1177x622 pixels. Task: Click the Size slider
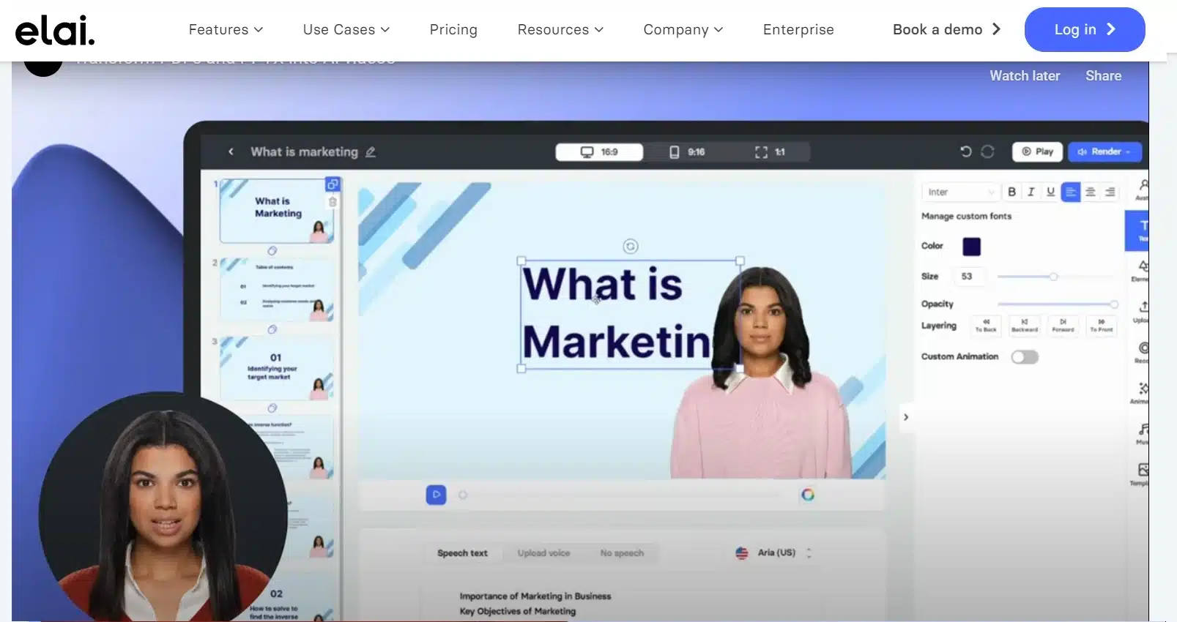pos(1055,277)
